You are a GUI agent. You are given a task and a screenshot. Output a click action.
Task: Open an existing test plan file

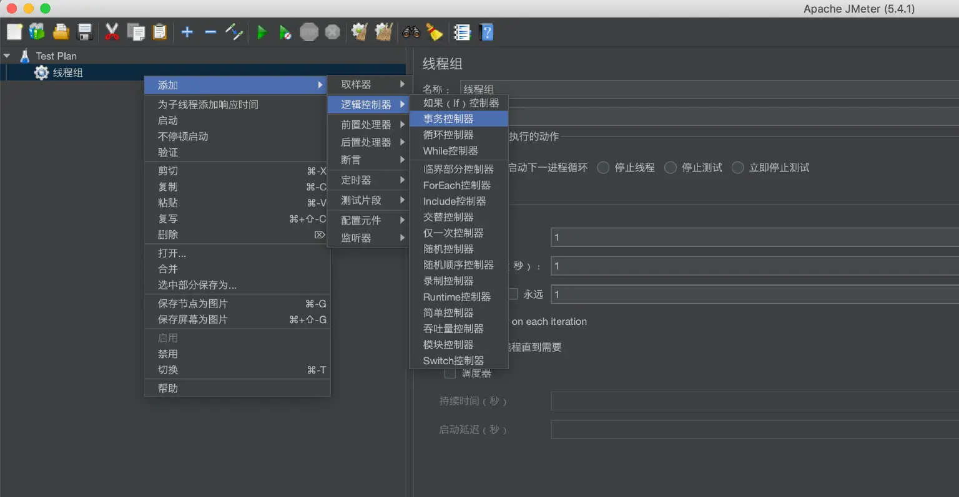coord(61,31)
